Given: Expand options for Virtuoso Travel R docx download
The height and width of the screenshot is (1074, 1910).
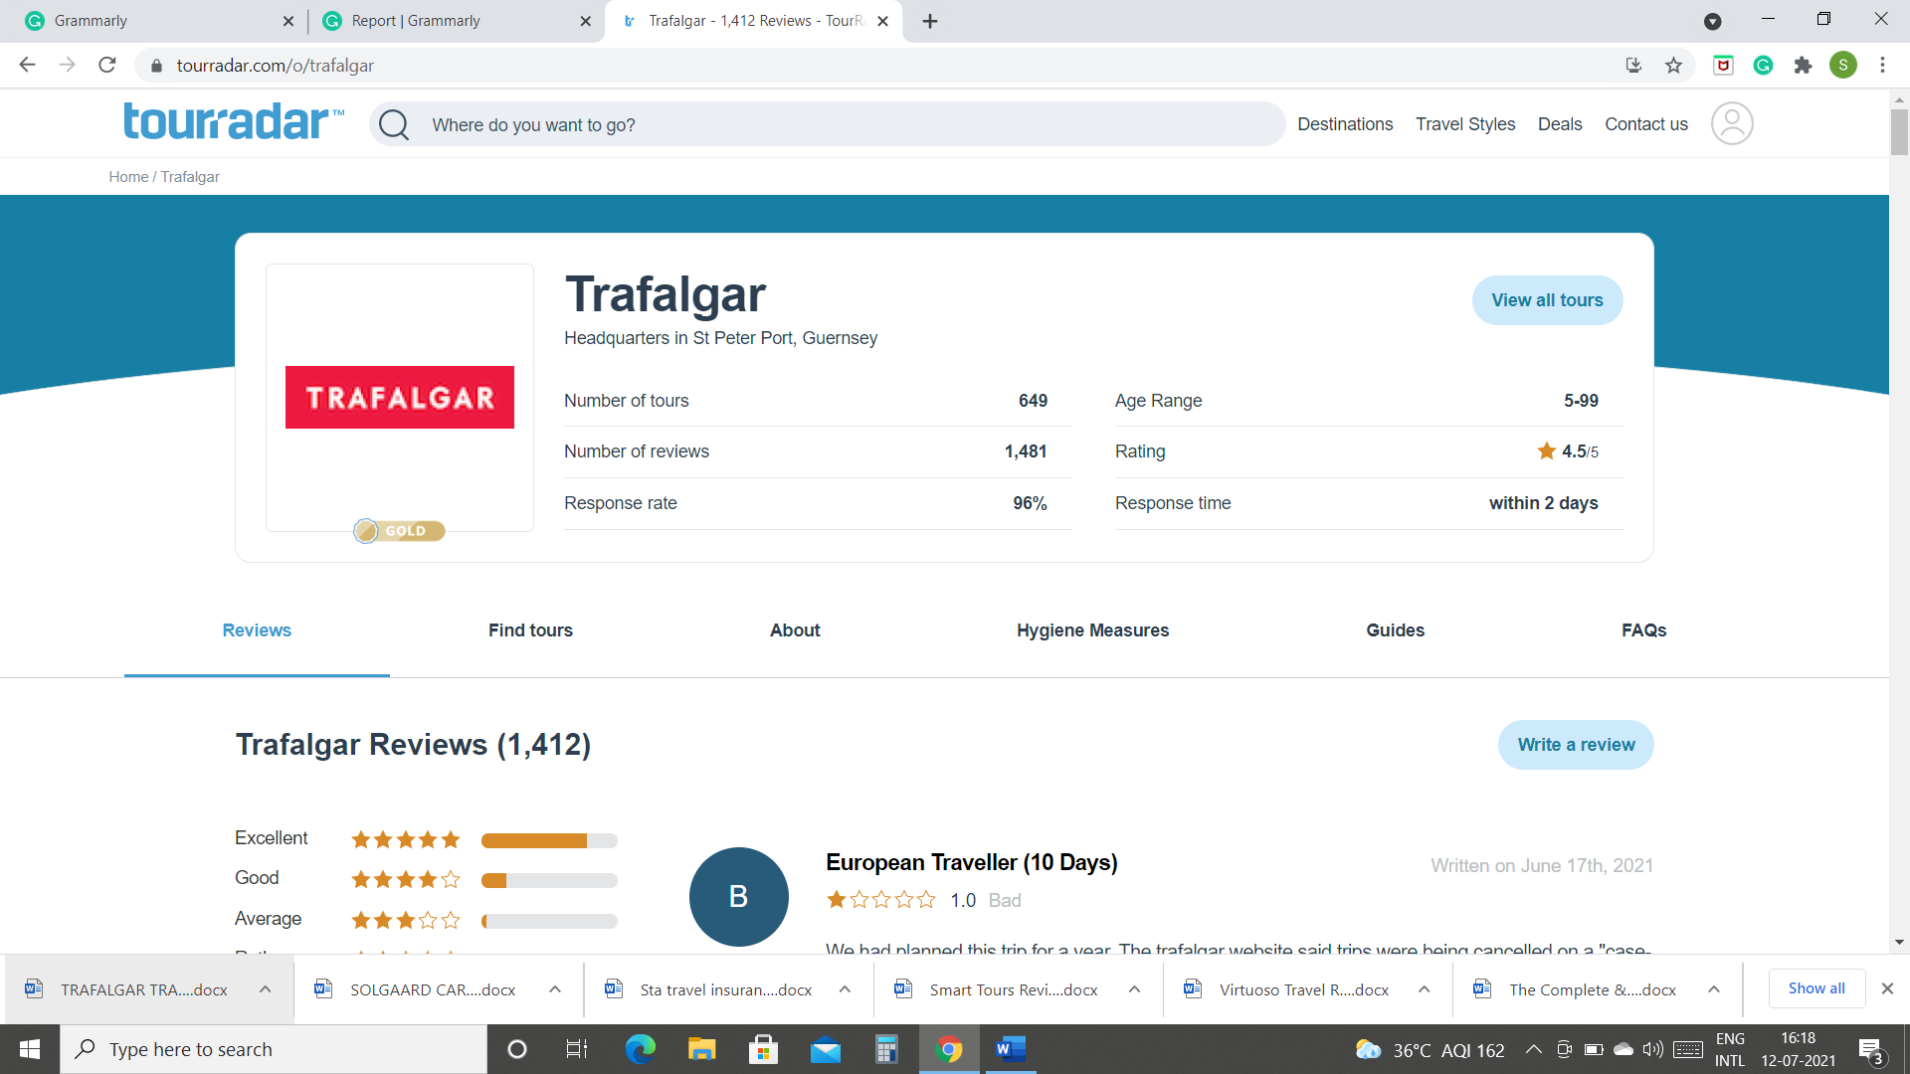Looking at the screenshot, I should coord(1424,989).
